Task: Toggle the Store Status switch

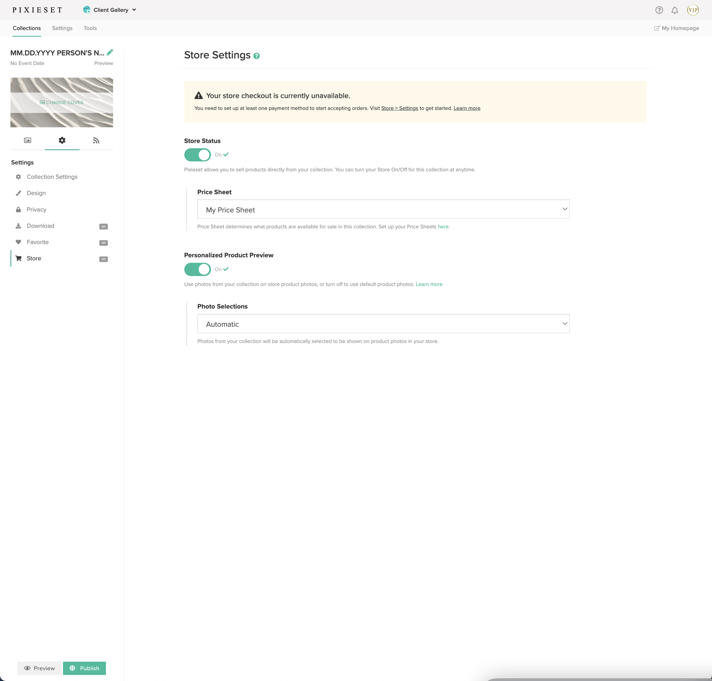Action: 198,155
